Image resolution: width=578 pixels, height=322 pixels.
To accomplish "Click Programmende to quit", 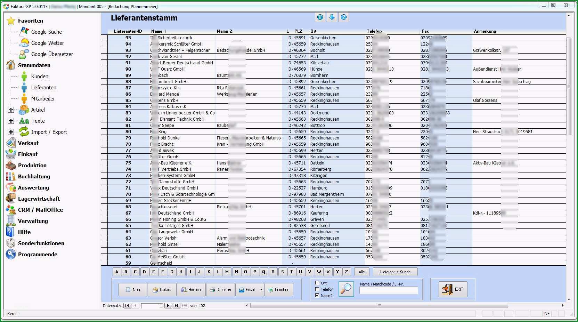I will tap(32, 254).
